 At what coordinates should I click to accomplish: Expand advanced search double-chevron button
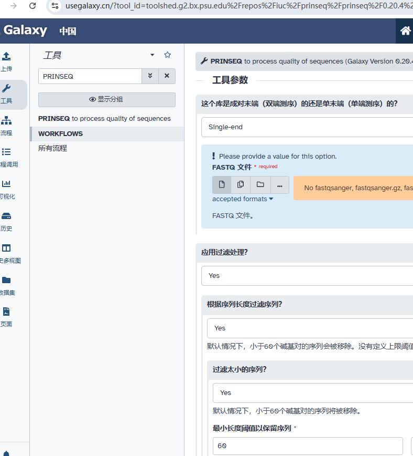click(150, 76)
